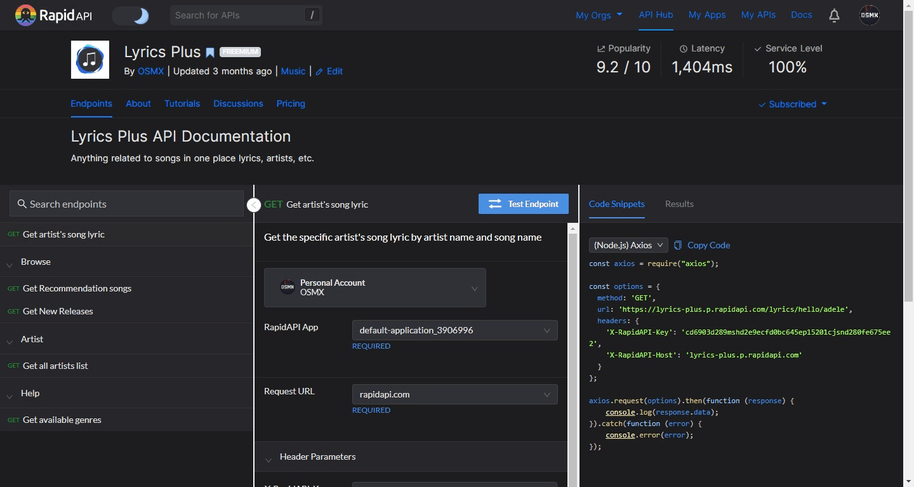Open the Discussions tab

click(238, 103)
